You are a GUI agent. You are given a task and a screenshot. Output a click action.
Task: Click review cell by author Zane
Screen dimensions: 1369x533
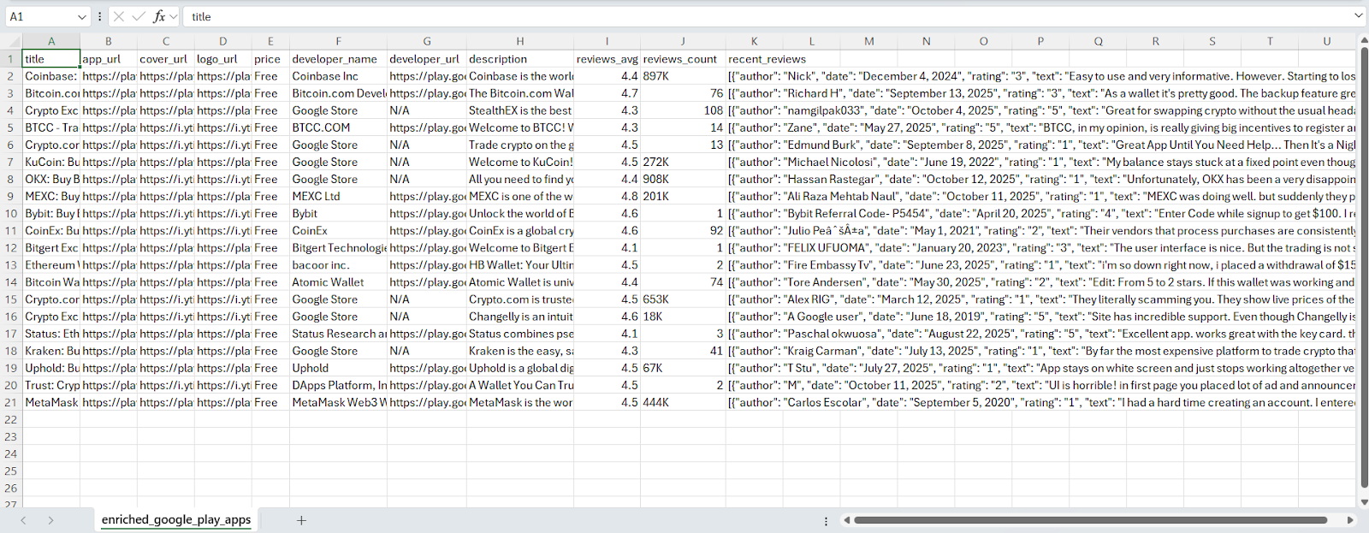coord(1040,127)
